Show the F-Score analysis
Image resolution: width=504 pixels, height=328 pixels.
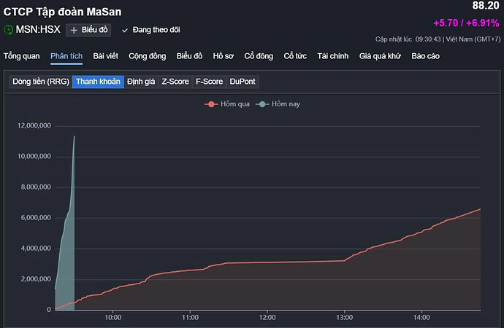coord(210,82)
